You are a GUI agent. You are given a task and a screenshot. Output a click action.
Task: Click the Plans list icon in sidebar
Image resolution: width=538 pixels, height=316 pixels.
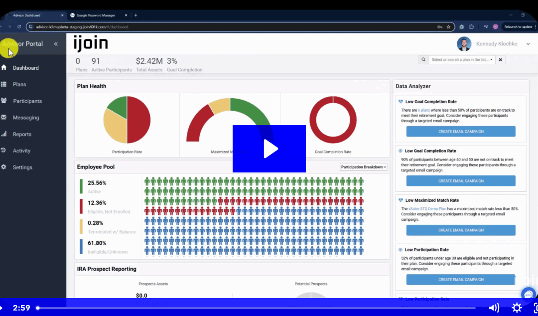coord(4,84)
